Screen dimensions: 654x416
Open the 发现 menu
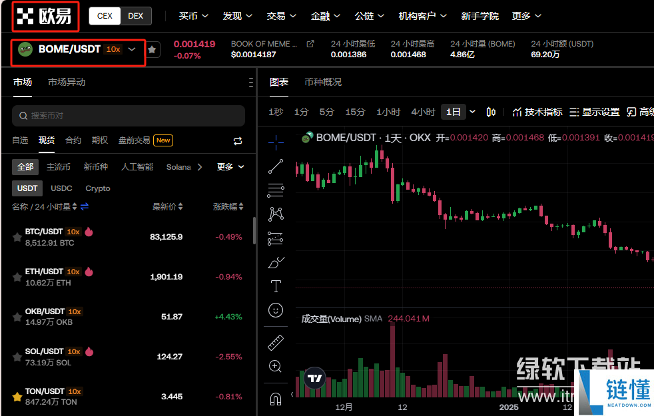pos(237,16)
